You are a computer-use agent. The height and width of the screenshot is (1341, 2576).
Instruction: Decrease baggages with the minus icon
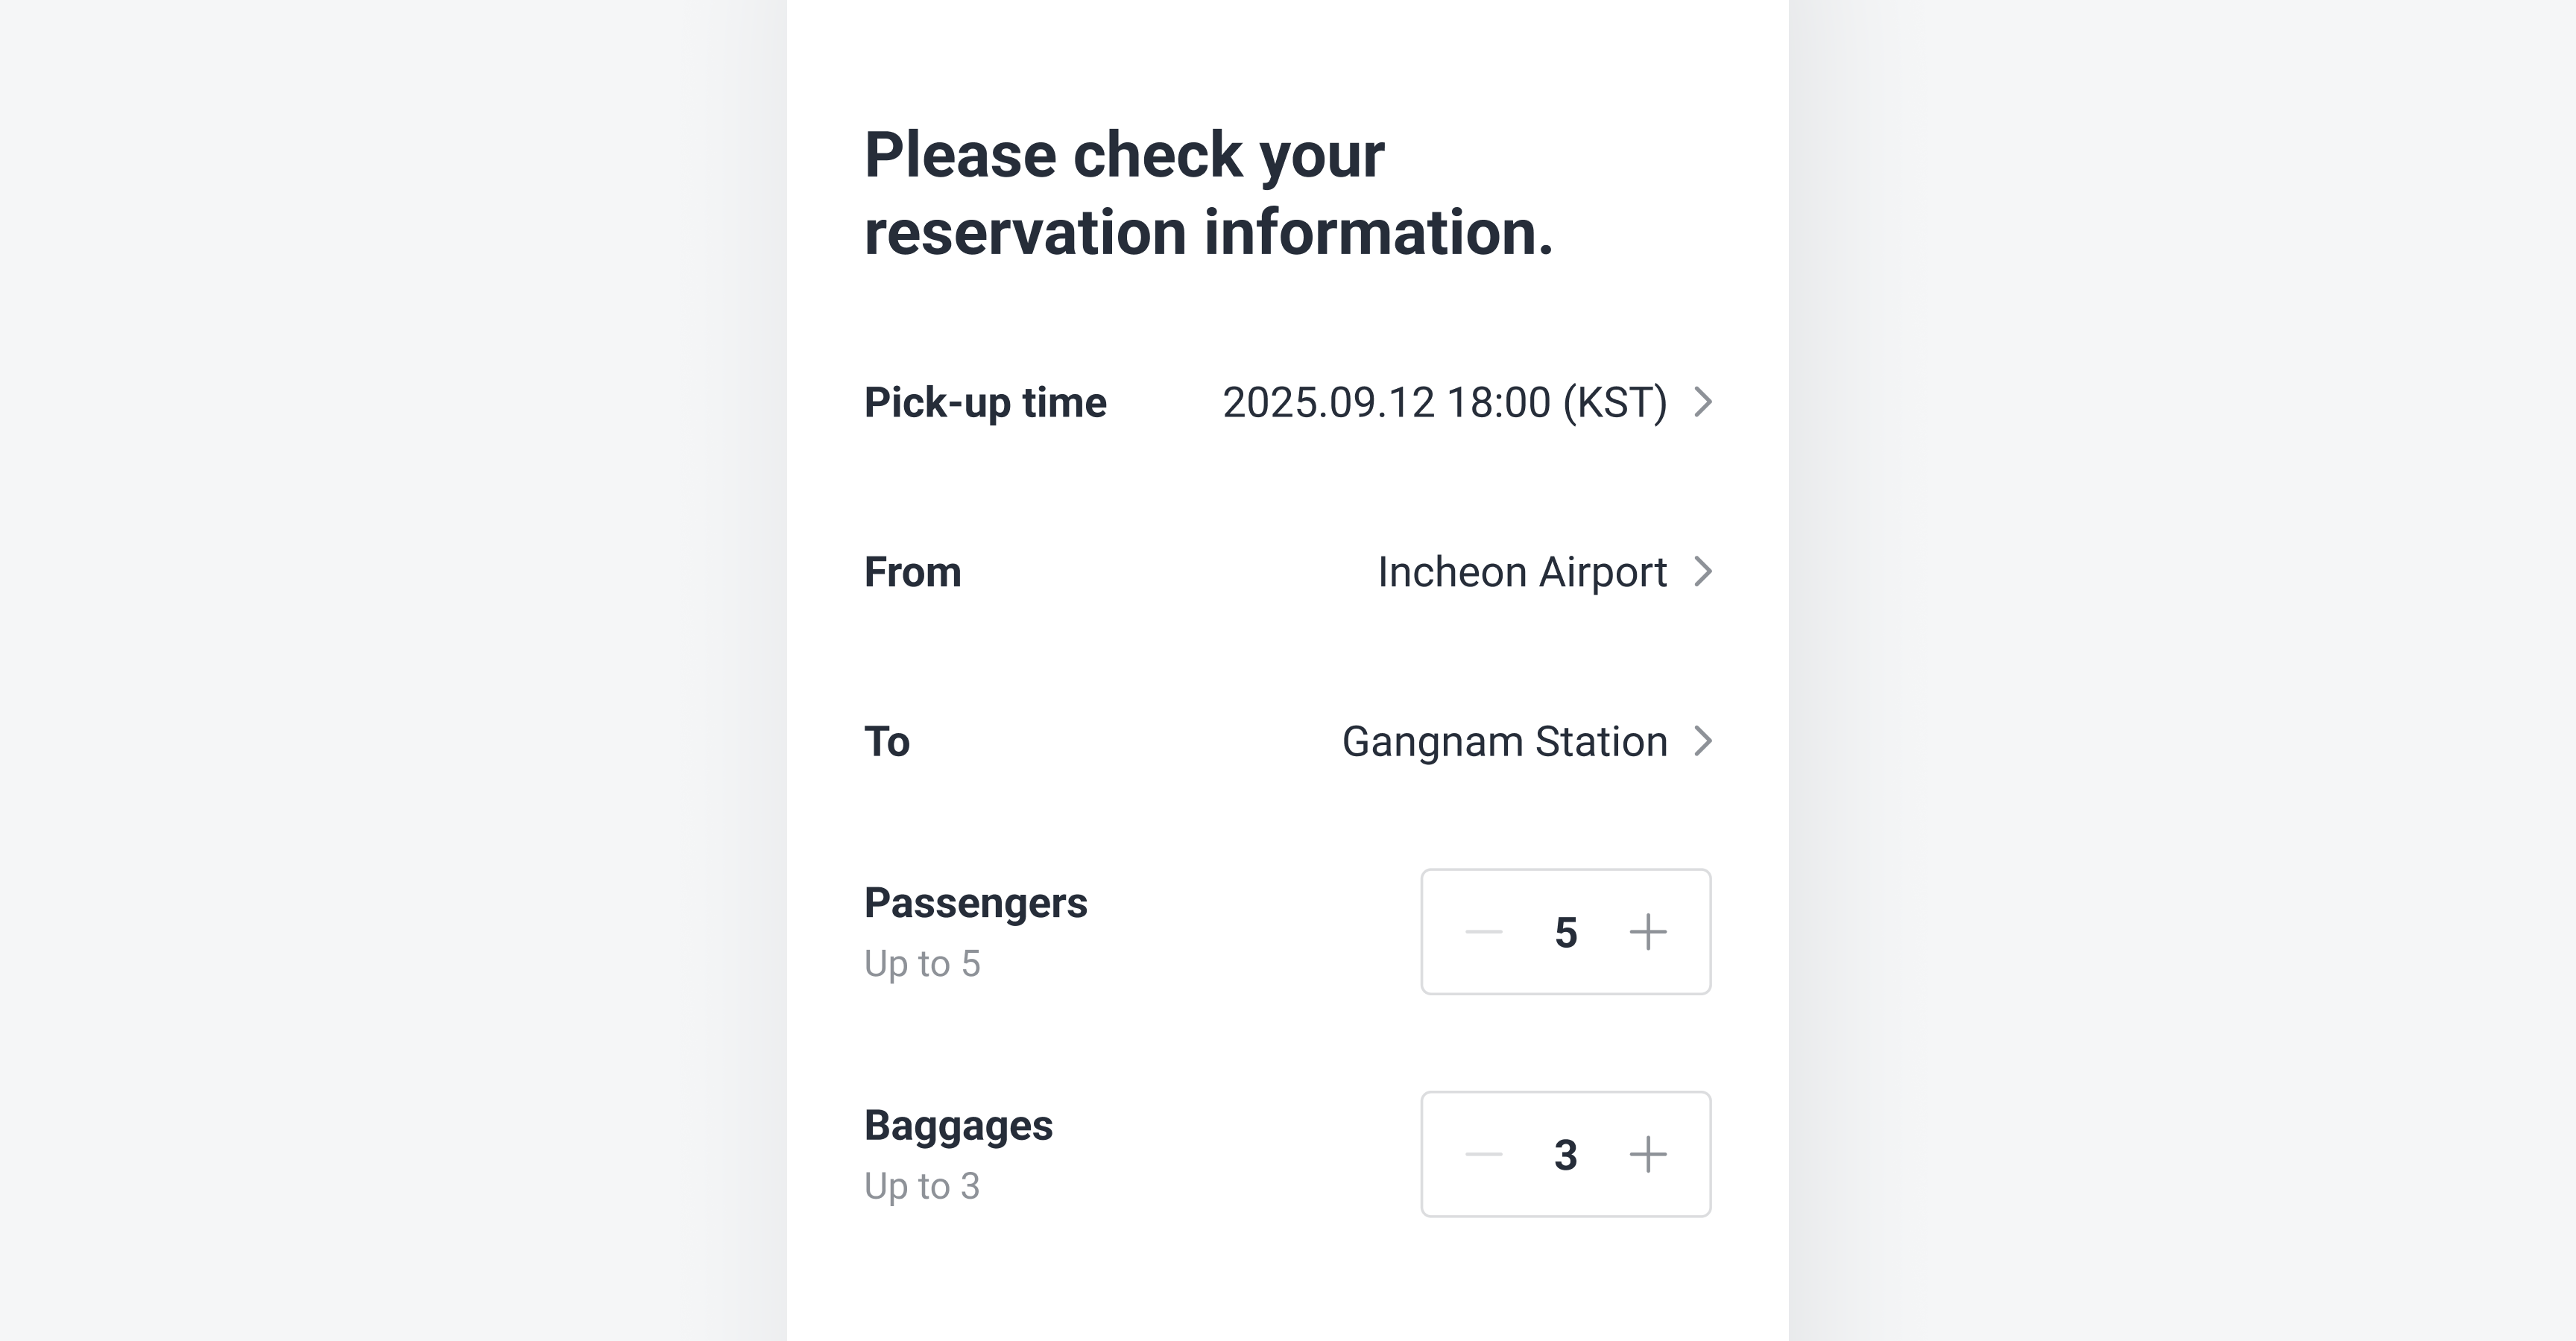pyautogui.click(x=1483, y=1154)
